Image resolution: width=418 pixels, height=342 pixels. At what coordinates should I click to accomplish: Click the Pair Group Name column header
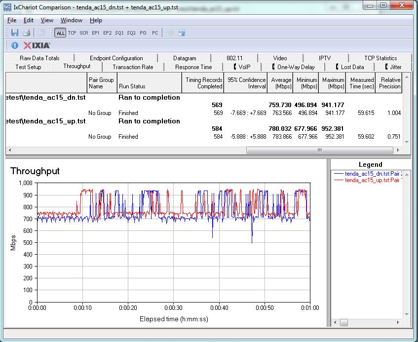(102, 83)
